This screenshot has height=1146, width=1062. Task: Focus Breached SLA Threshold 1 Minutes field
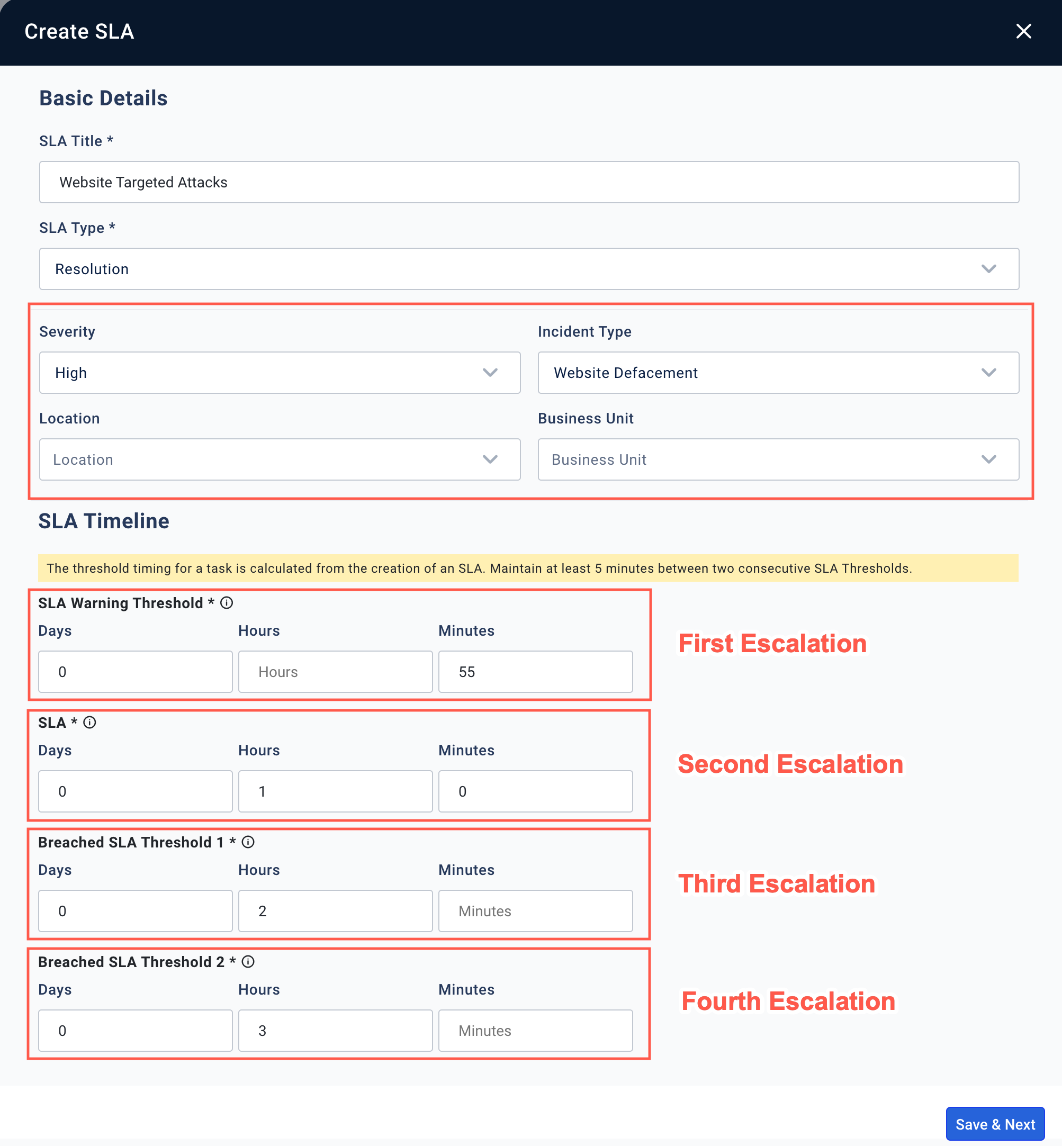tap(535, 910)
